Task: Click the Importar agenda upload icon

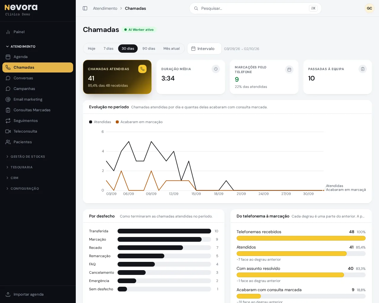Action: click(8, 294)
